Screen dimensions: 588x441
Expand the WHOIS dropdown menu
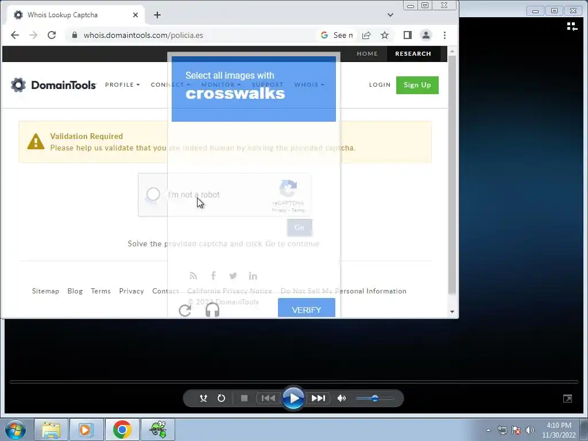point(309,85)
